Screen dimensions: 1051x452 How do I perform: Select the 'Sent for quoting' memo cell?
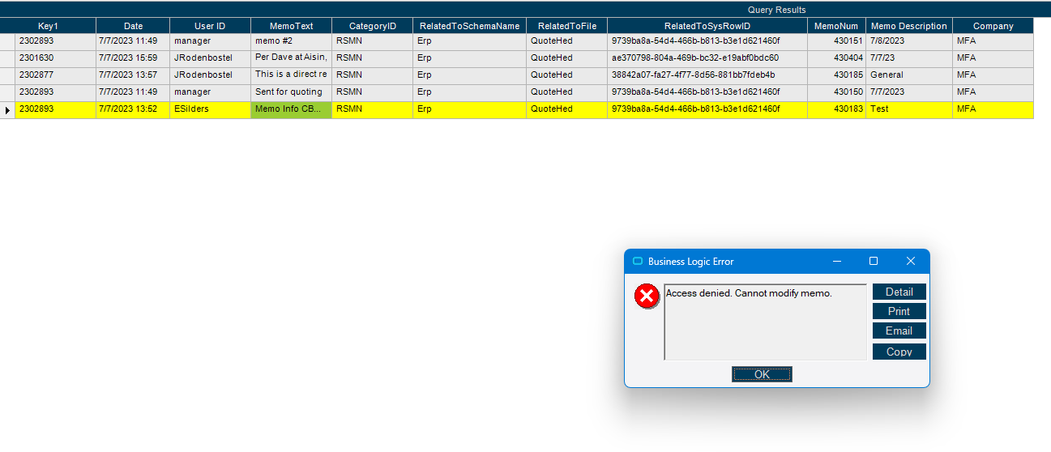click(291, 92)
